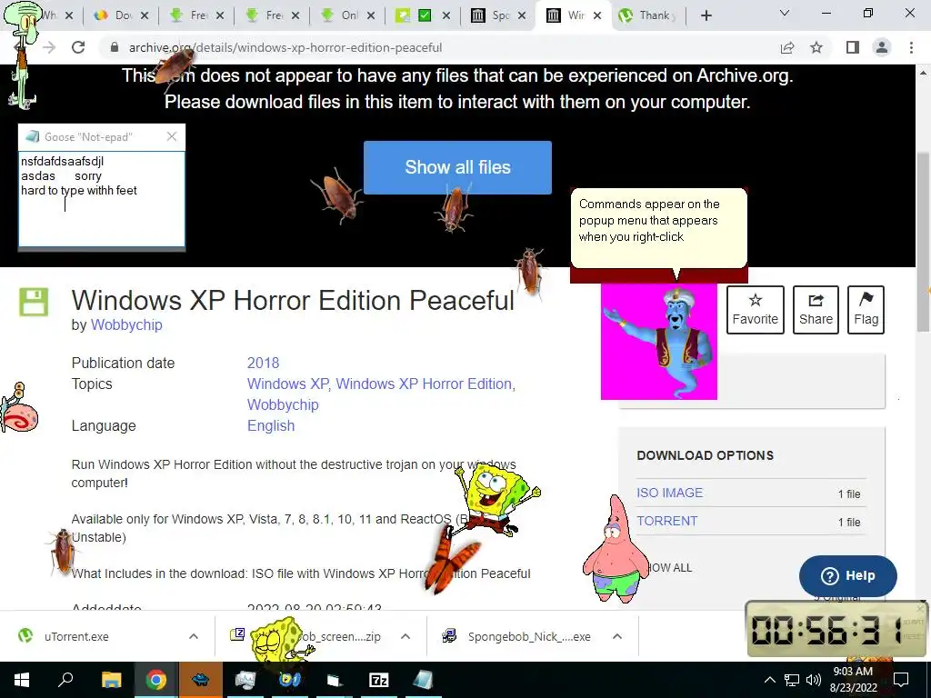Image resolution: width=931 pixels, height=698 pixels.
Task: Open the Chrome profile avatar
Action: click(882, 47)
